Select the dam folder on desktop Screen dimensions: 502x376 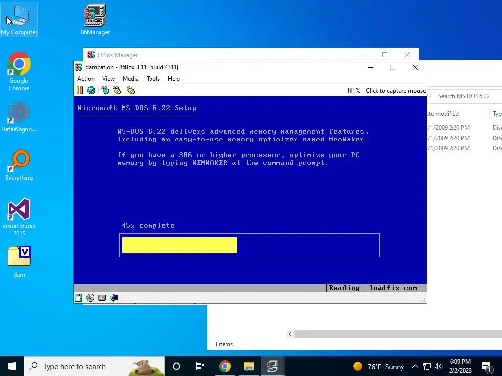19,262
